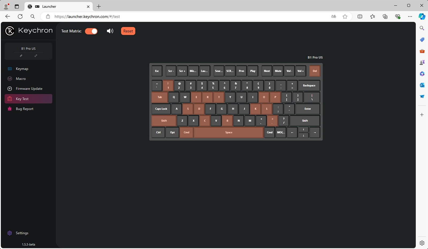
Task: Open the Edge sidebar search icon
Action: pos(422,28)
